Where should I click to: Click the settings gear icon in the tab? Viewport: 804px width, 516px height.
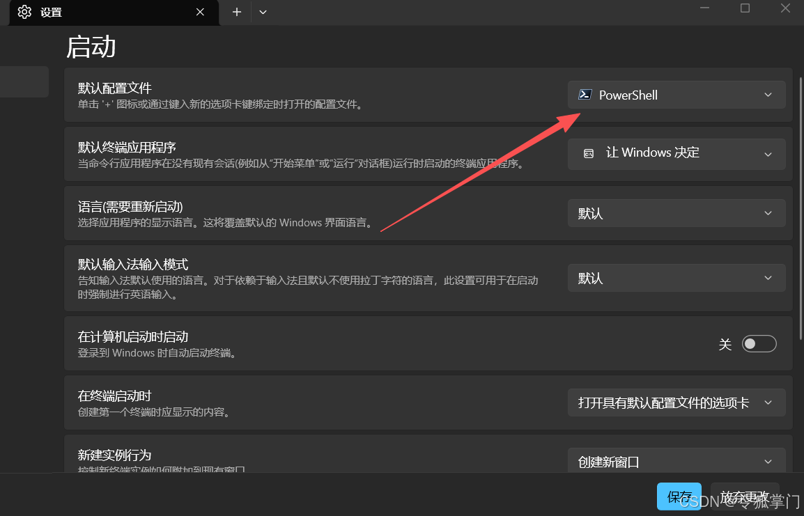tap(24, 12)
